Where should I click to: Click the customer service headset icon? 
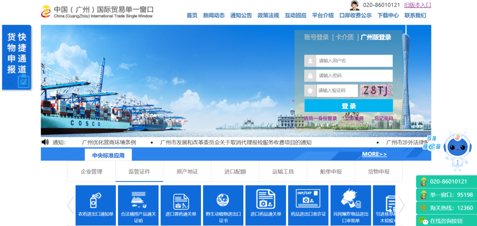354,5
